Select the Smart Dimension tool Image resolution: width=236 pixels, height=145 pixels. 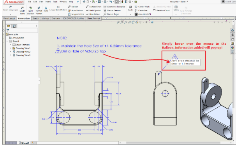(11, 9)
